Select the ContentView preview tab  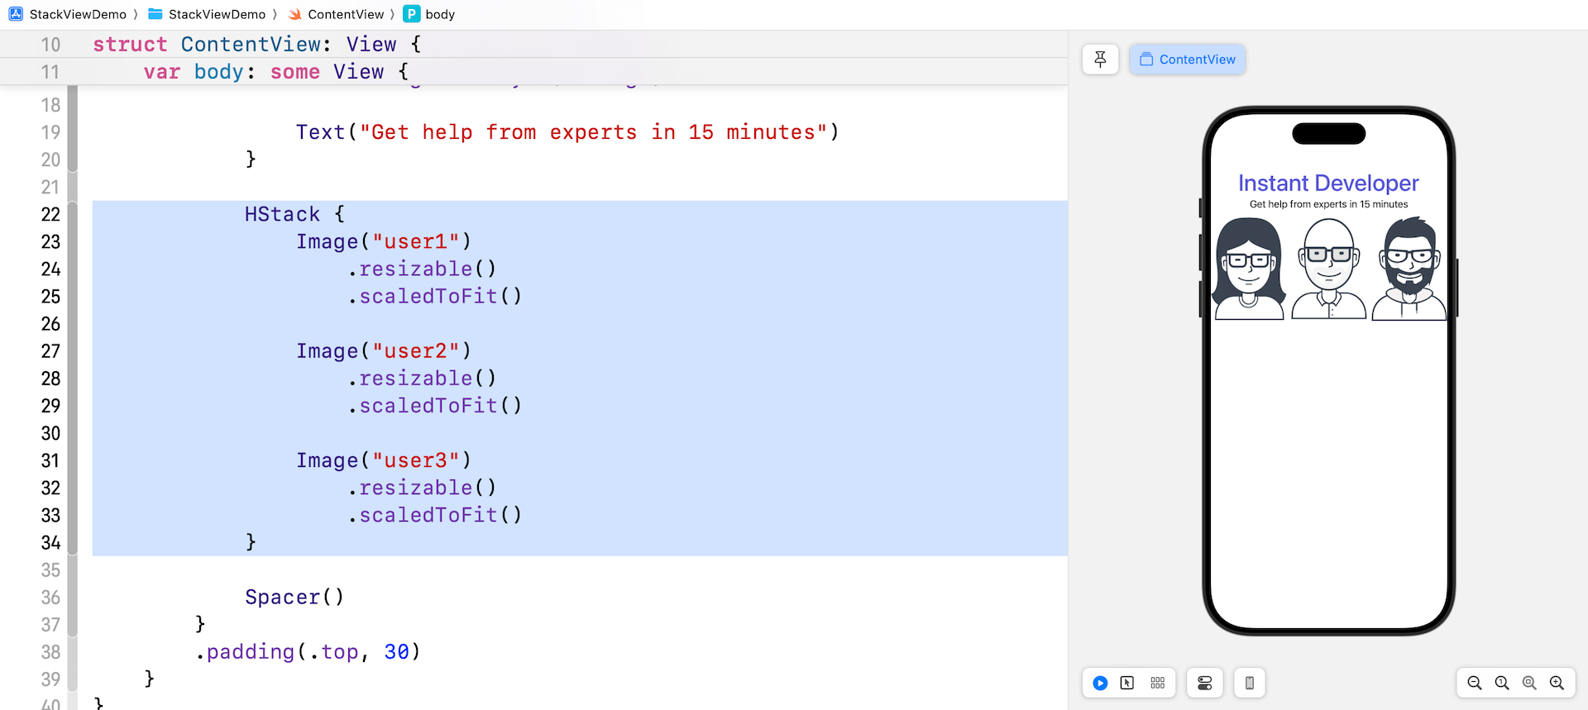pyautogui.click(x=1187, y=60)
